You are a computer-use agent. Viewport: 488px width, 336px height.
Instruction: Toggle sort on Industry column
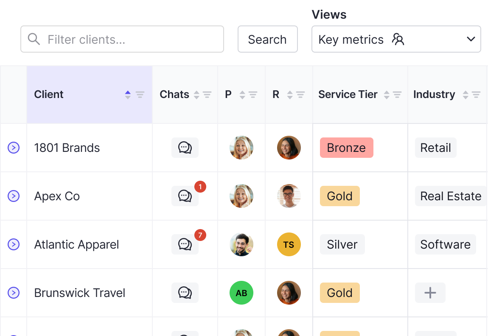click(x=466, y=95)
